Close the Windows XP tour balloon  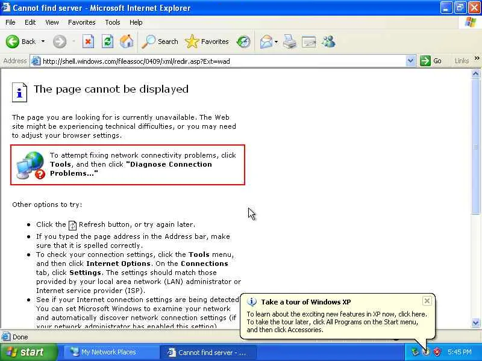427,301
